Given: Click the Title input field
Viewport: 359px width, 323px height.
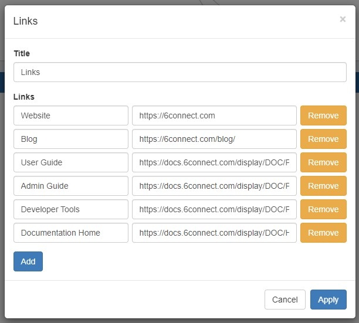Looking at the screenshot, I should coord(179,73).
